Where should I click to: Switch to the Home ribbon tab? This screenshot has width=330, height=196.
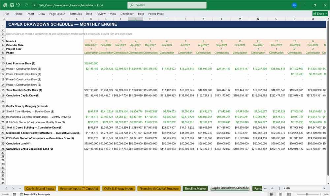pyautogui.click(x=18, y=14)
